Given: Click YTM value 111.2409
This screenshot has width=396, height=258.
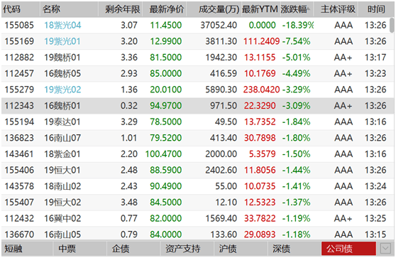Looking at the screenshot, I should click(261, 41).
